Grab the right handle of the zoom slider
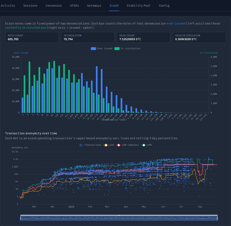Screen dimensions: 231x226 217,218
